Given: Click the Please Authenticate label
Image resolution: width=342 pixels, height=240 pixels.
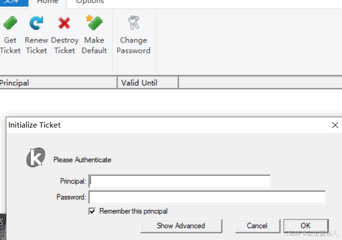Looking at the screenshot, I should (82, 160).
